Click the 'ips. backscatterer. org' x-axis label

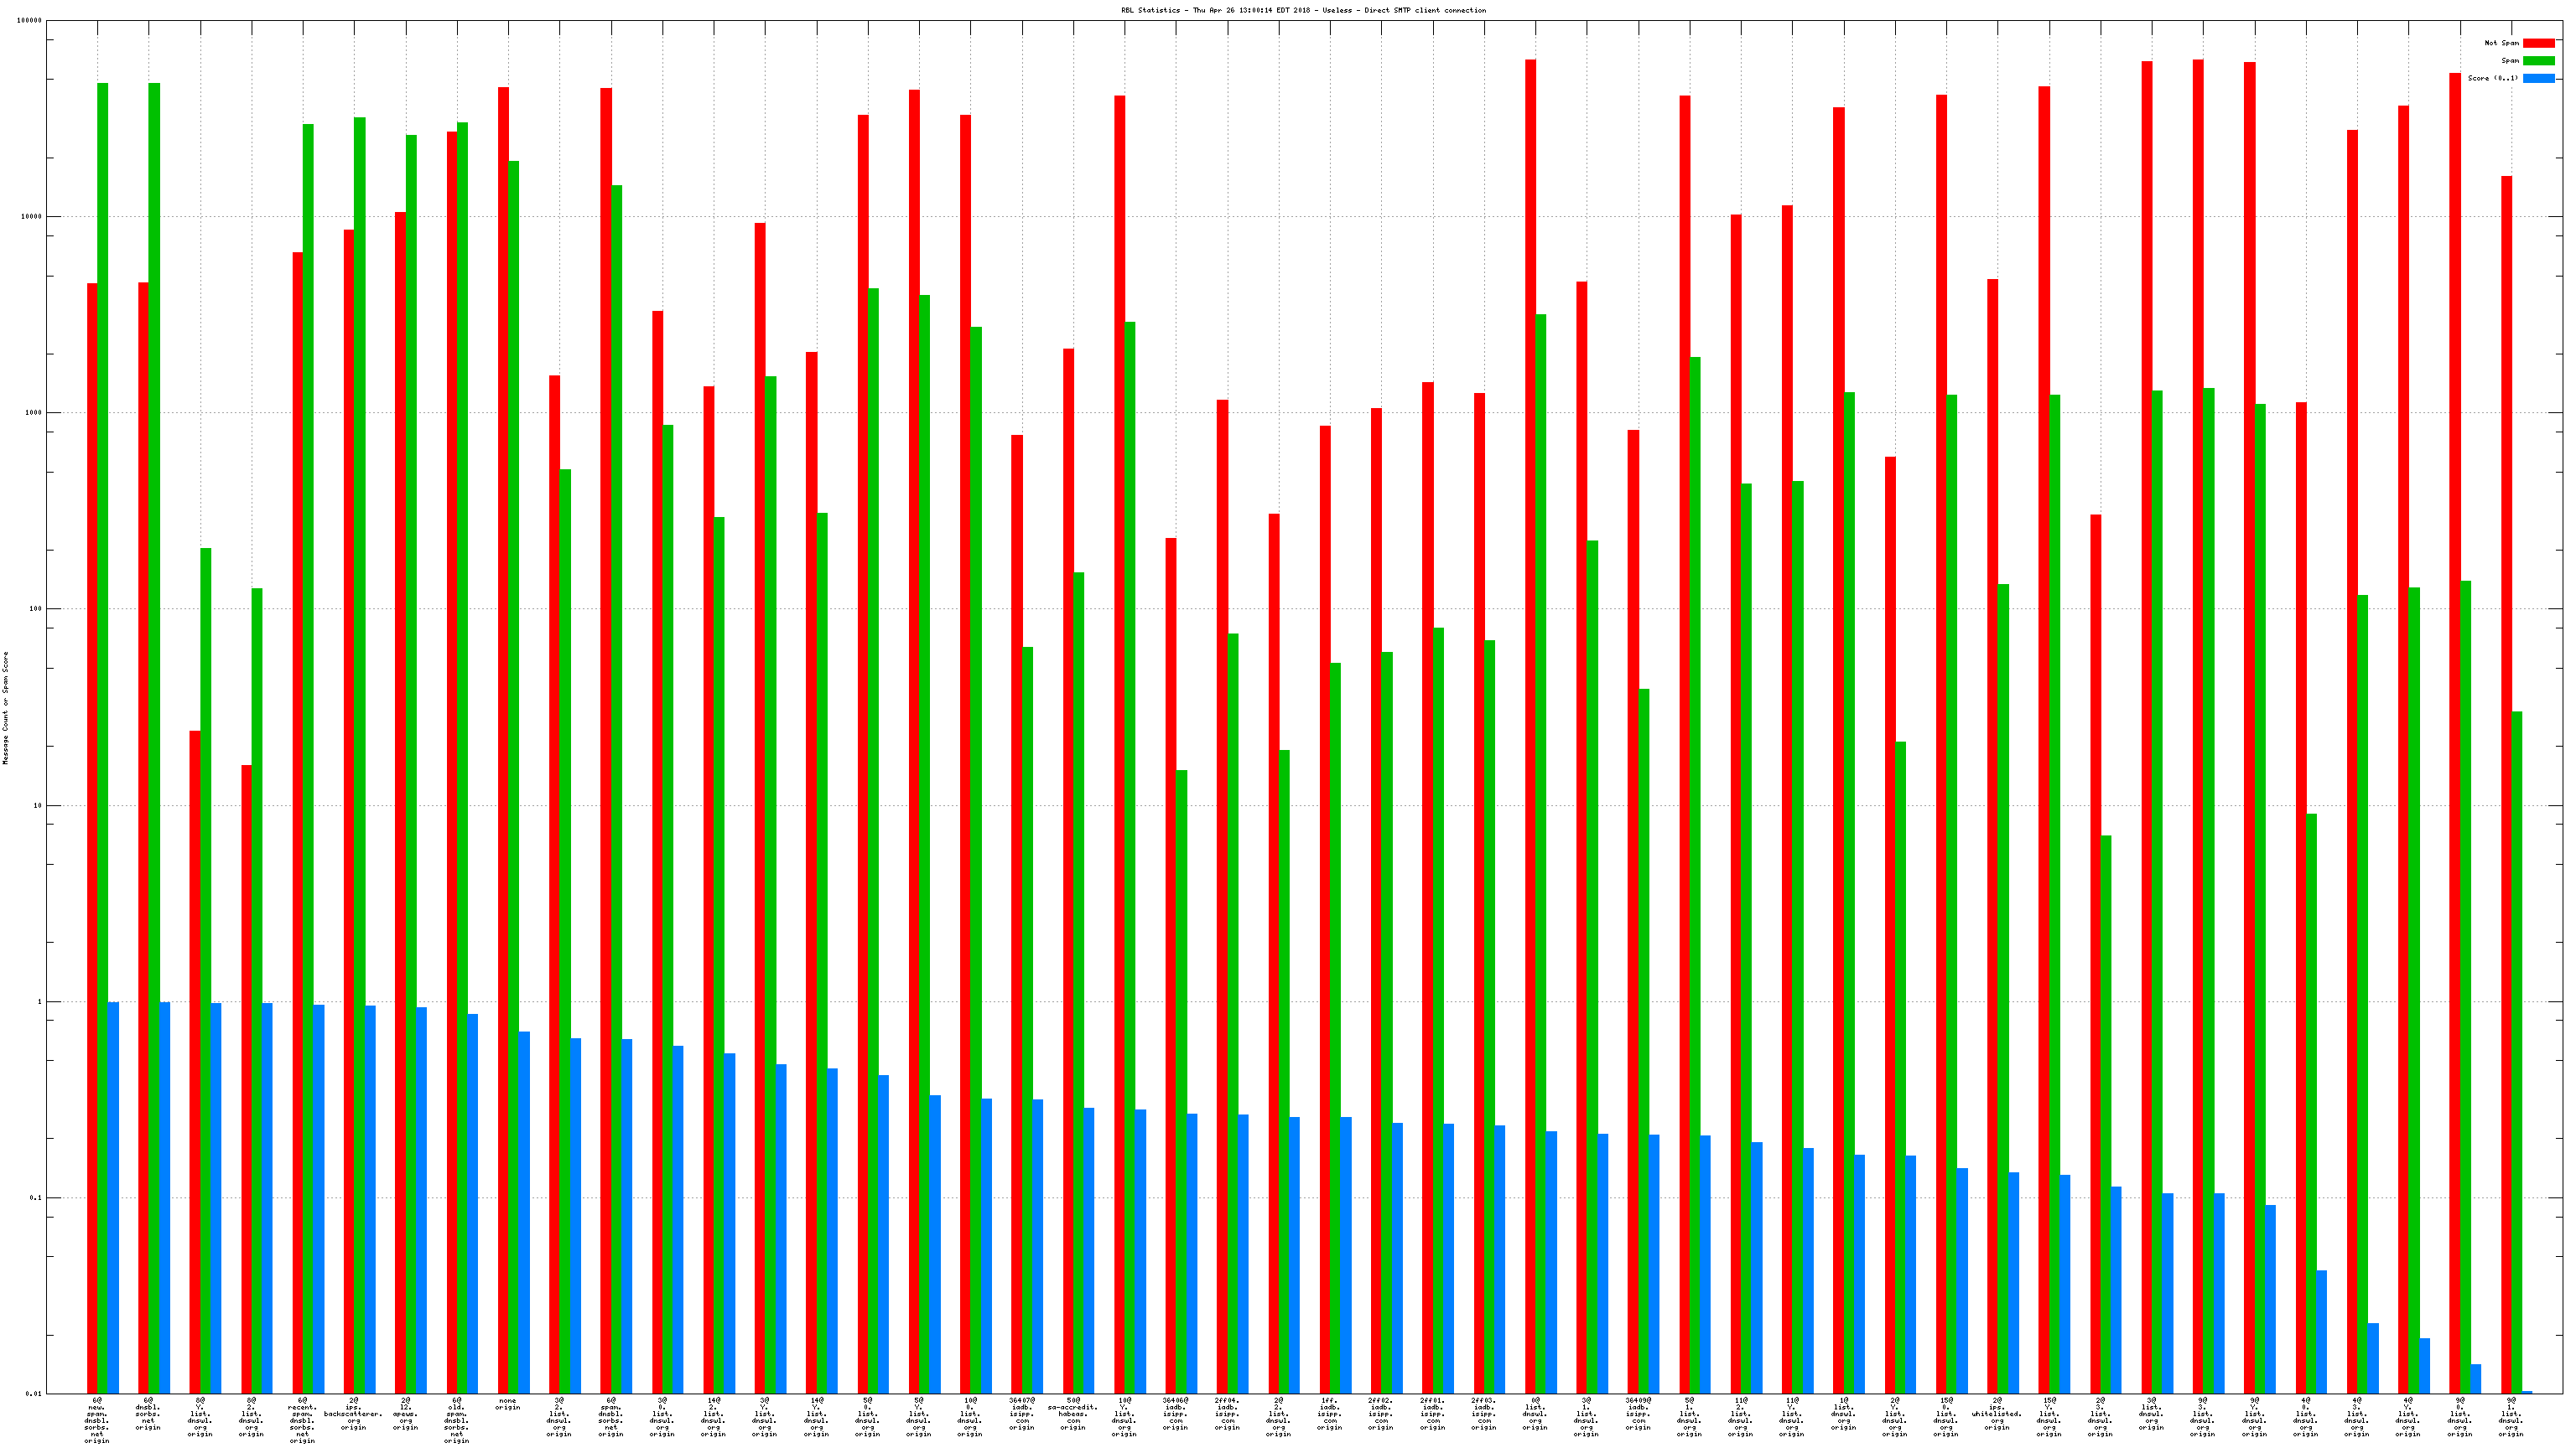click(x=354, y=1414)
